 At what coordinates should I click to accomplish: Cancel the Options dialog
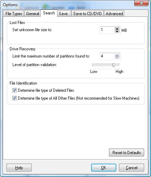coord(131,168)
